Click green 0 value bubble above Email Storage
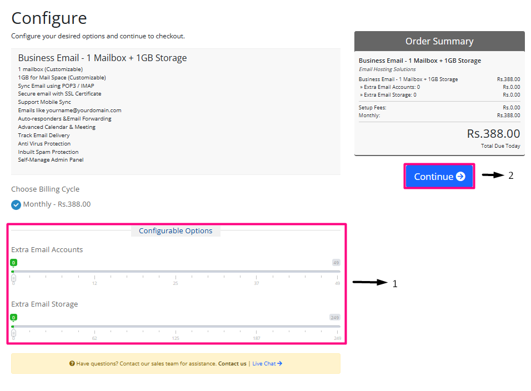The height and width of the screenshot is (391, 531). click(13, 317)
